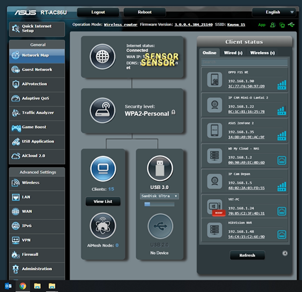302x292 pixels.
Task: Click the IP CAM Mini-O Lantai 2 camera icon
Action: (214, 105)
